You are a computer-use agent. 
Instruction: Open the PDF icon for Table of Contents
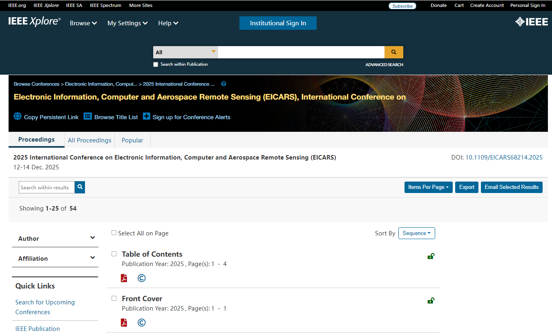(x=124, y=278)
